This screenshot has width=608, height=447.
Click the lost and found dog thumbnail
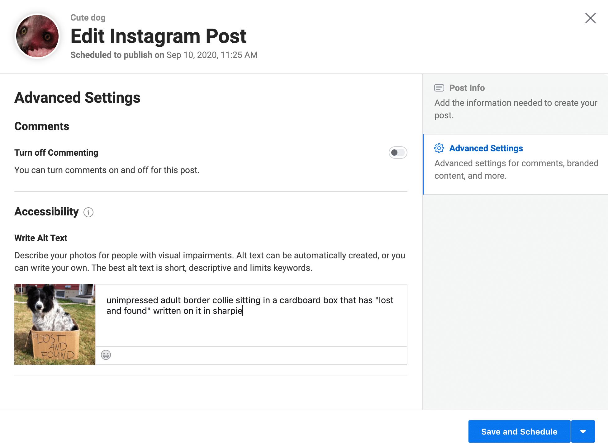[55, 324]
